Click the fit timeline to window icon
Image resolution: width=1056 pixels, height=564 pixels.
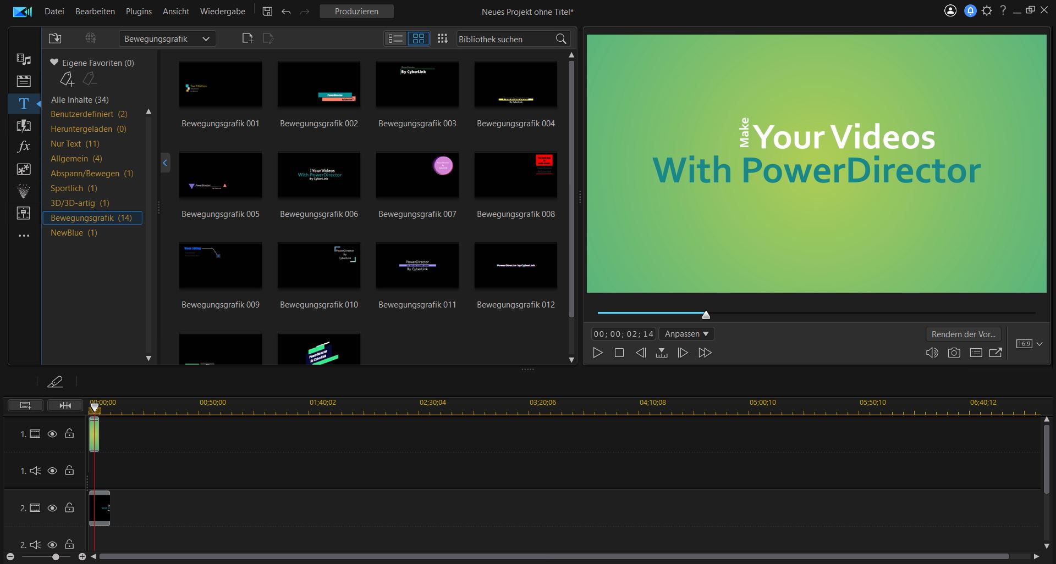tap(65, 405)
